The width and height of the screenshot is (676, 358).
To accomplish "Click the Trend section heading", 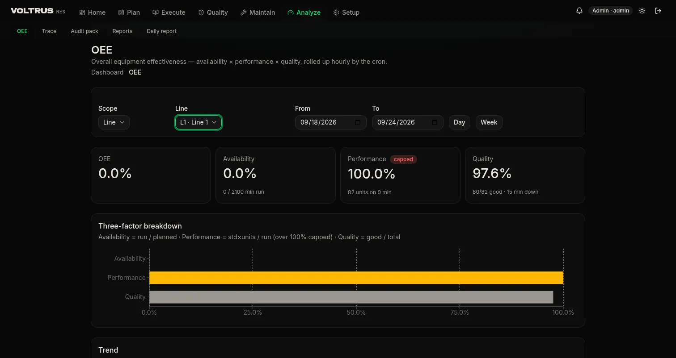I will [108, 350].
